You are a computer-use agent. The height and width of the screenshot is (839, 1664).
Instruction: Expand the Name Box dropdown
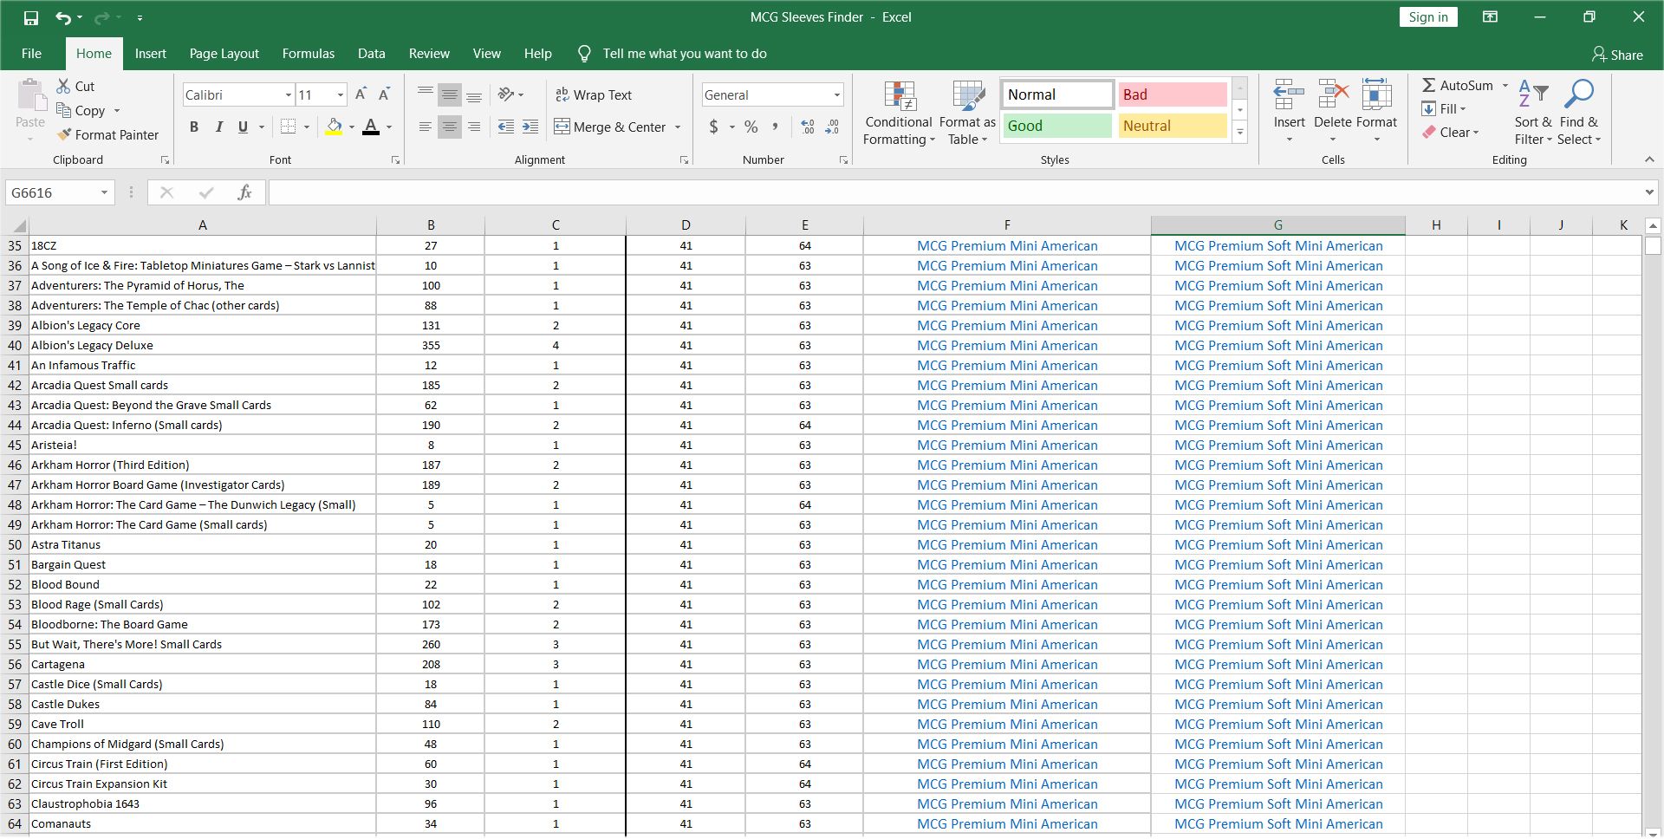click(104, 192)
